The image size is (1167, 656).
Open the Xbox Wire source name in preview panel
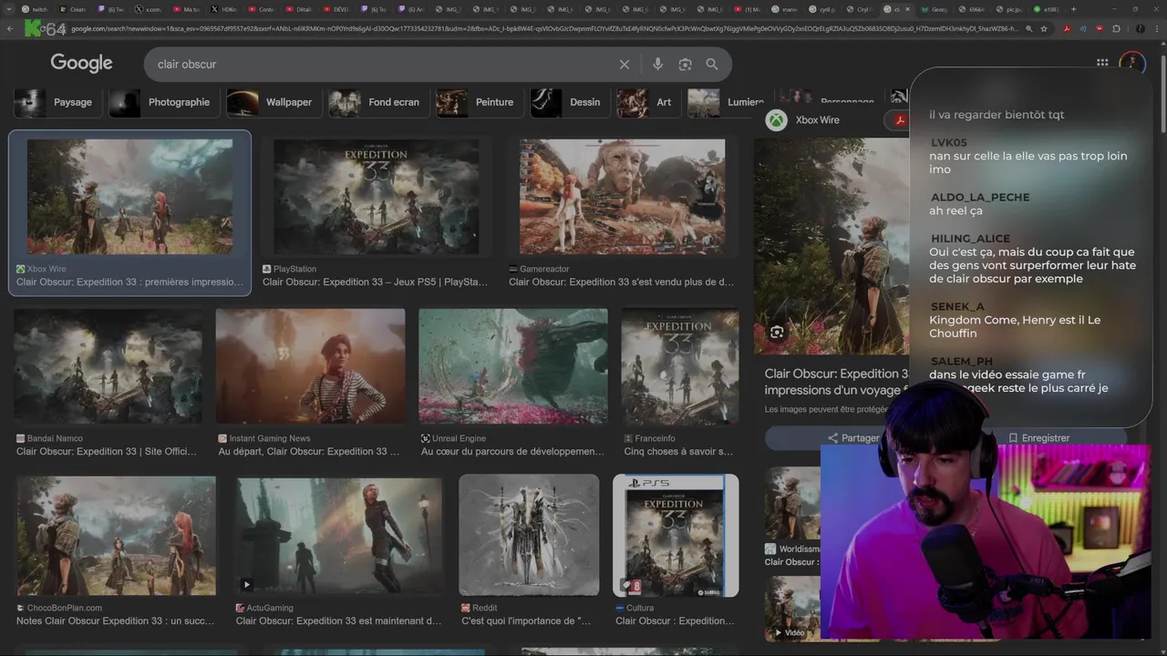tap(817, 120)
